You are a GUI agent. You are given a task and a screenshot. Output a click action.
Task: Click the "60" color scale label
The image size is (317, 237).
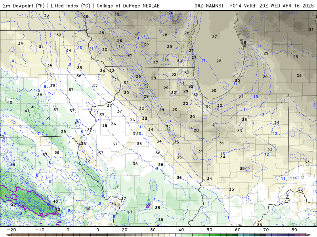(x=238, y=230)
